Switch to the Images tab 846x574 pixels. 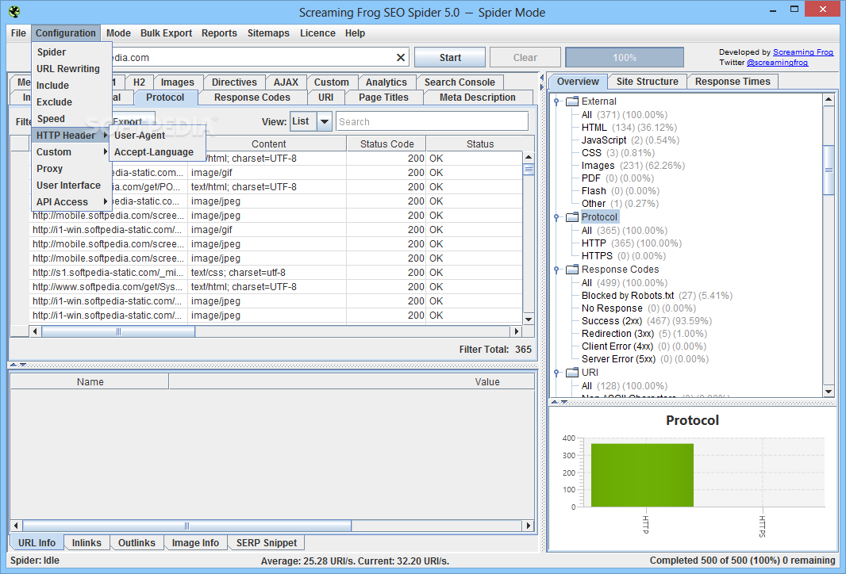coord(178,82)
